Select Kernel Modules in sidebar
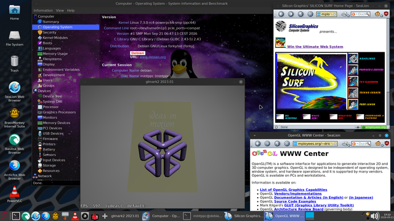The height and width of the screenshot is (221, 394). [x=55, y=37]
